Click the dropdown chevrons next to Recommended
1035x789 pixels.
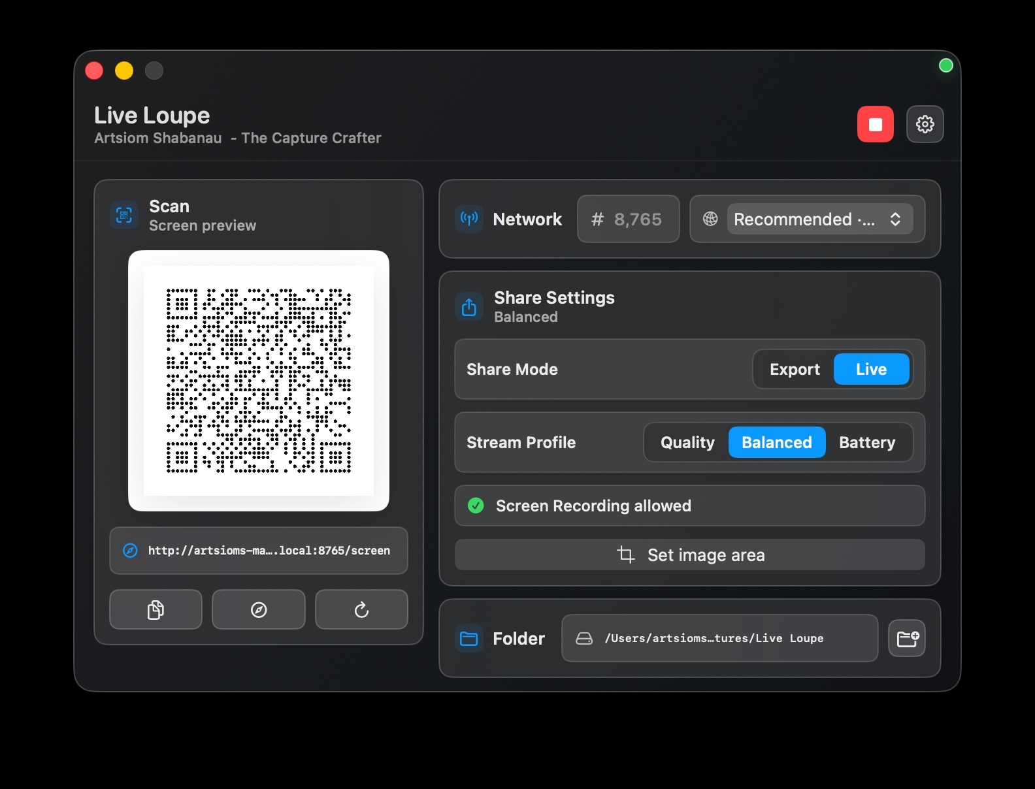coord(895,219)
